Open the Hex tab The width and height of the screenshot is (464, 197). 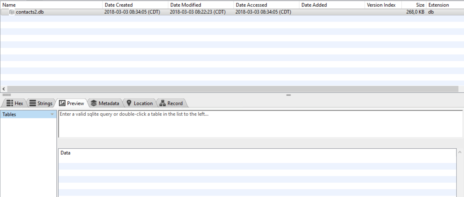[15, 103]
